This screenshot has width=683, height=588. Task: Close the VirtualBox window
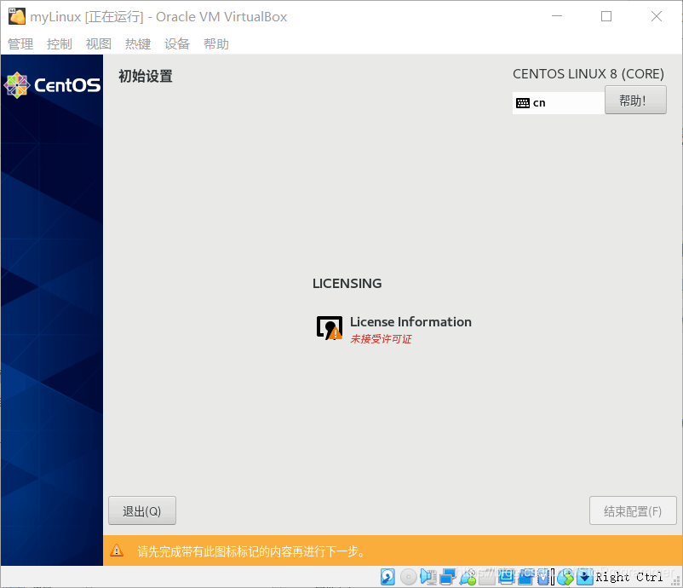click(657, 16)
